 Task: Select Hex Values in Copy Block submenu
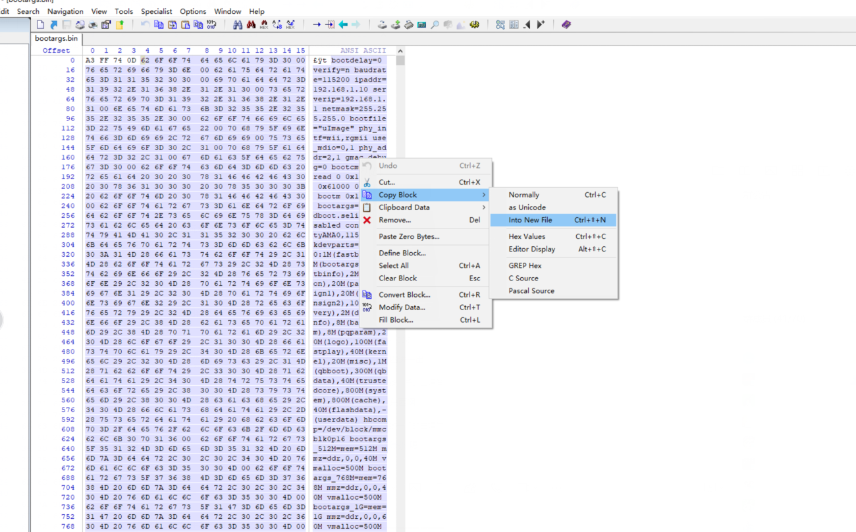click(553, 236)
